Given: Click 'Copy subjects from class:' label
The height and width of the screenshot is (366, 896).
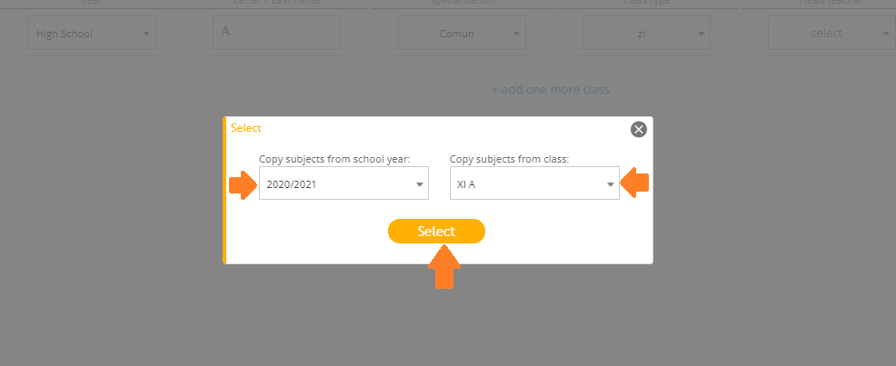Looking at the screenshot, I should pyautogui.click(x=510, y=159).
